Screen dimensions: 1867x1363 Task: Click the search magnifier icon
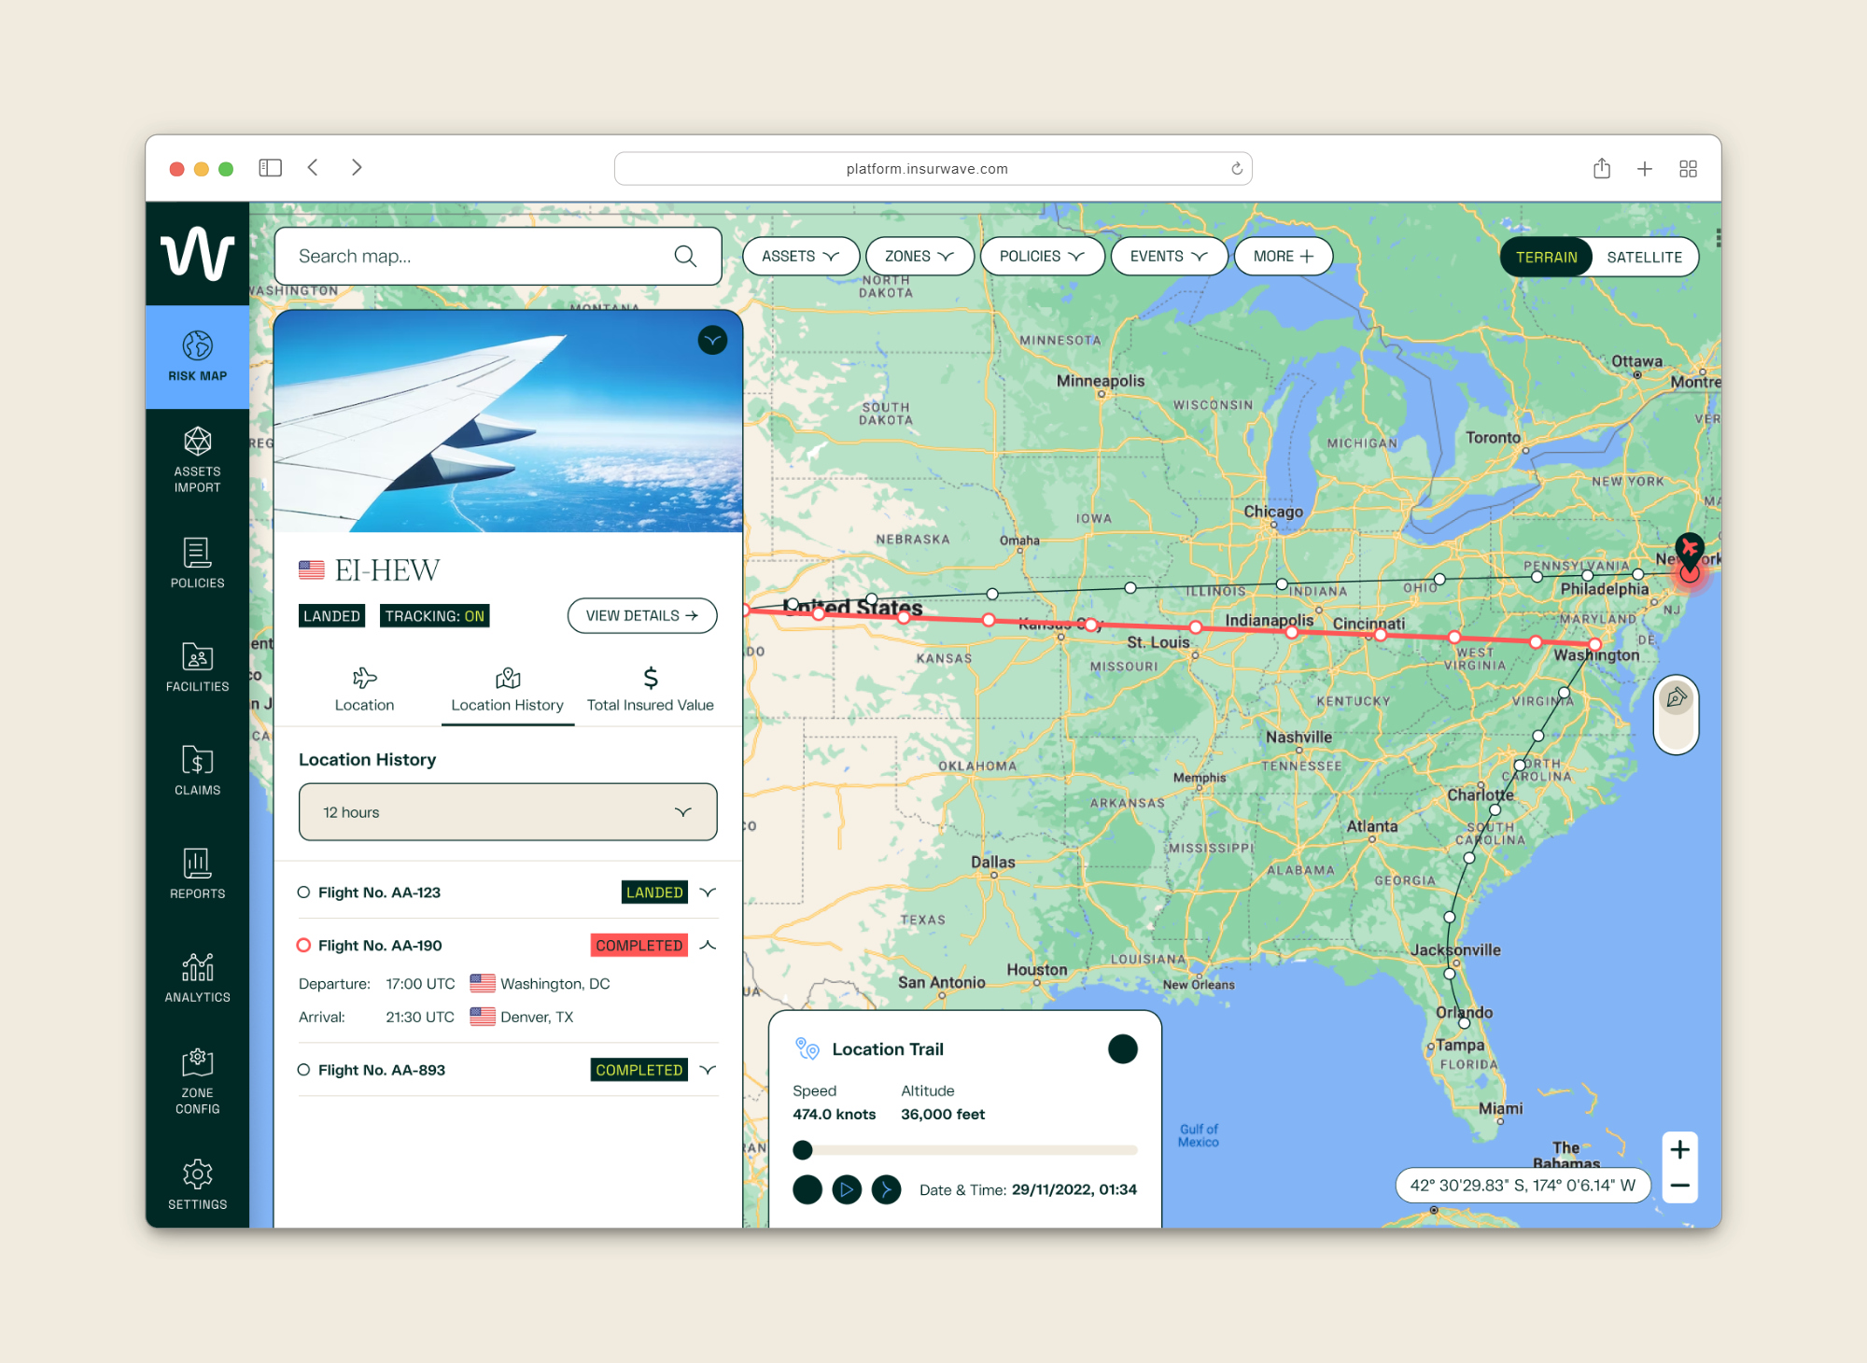click(x=685, y=256)
